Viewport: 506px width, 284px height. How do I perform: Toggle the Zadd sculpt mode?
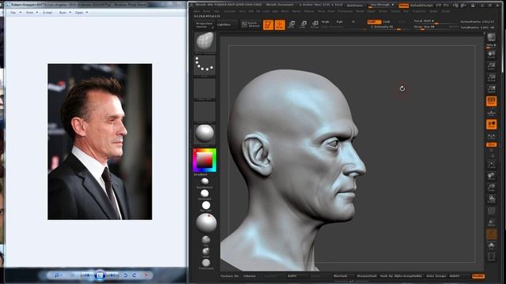374,21
